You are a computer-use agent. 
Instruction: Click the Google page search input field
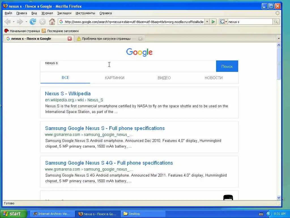[128, 66]
